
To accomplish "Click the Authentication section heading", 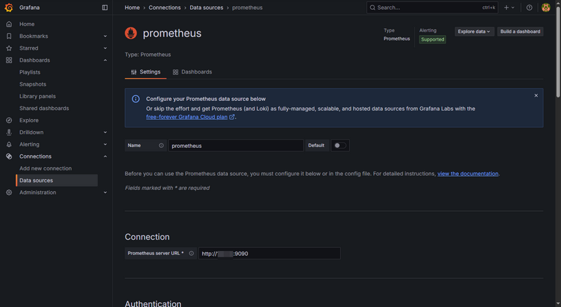I will [x=153, y=303].
